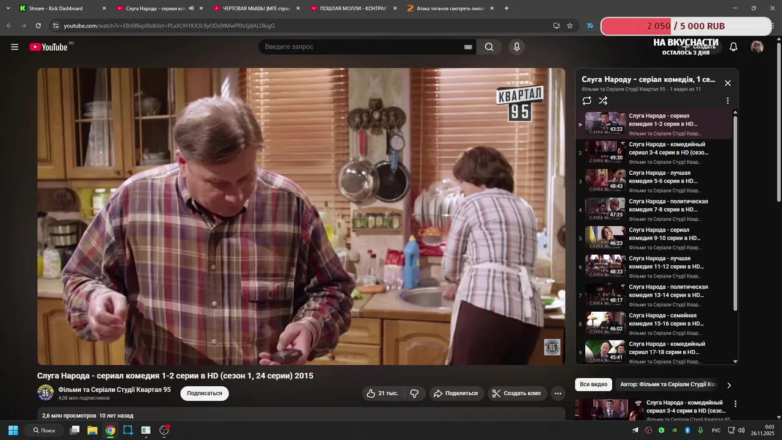
Task: Click the Квартал 95 watermark in video corner
Action: pyautogui.click(x=552, y=347)
